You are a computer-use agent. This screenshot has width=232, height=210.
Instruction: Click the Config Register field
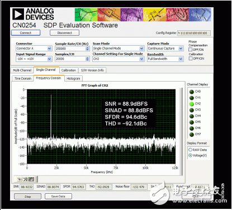click(x=194, y=33)
